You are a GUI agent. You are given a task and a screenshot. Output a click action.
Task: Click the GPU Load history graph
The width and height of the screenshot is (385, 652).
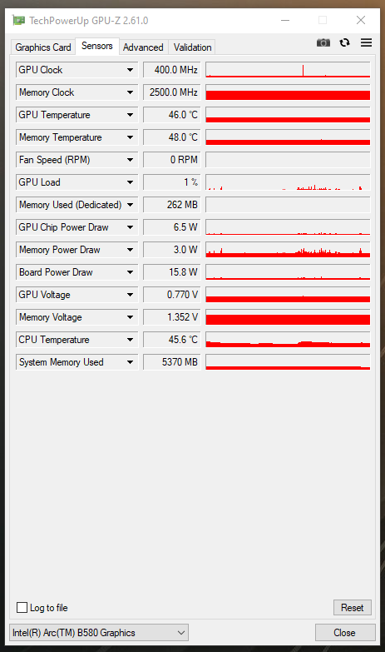(288, 182)
